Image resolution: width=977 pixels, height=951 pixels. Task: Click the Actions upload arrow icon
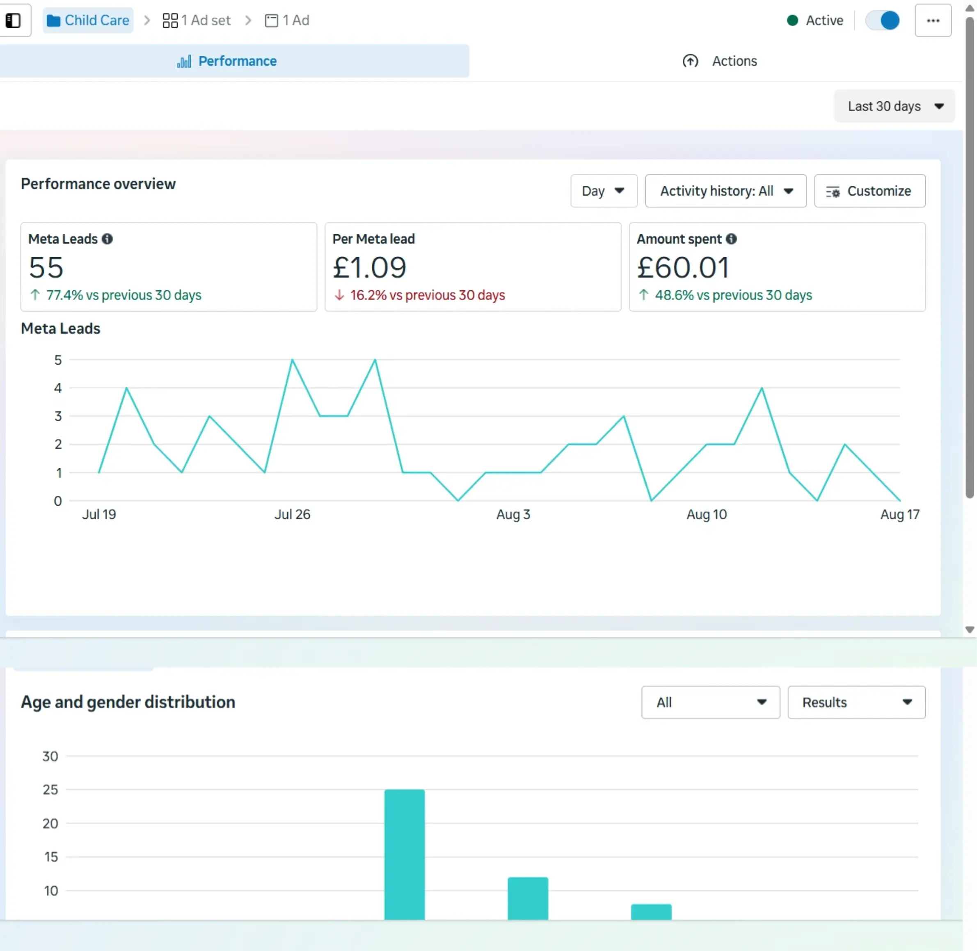690,61
